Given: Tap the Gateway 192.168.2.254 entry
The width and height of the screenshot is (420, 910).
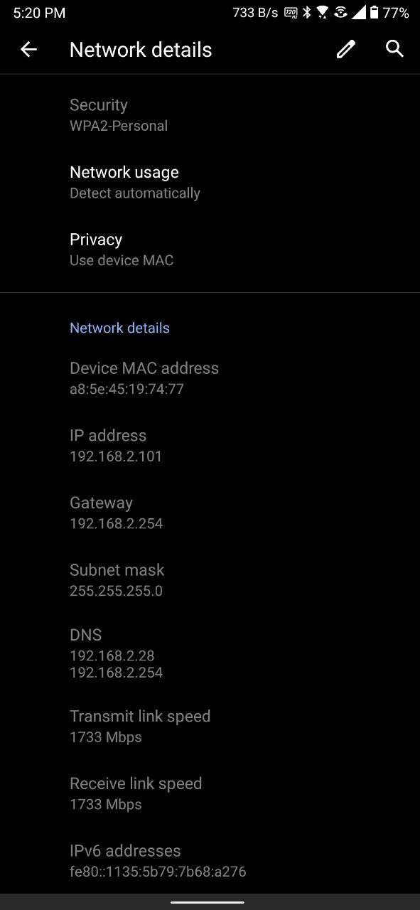Looking at the screenshot, I should (x=210, y=513).
